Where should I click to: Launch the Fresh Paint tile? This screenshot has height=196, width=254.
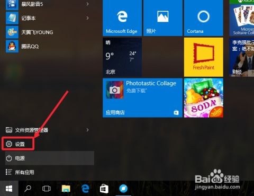tap(204, 57)
